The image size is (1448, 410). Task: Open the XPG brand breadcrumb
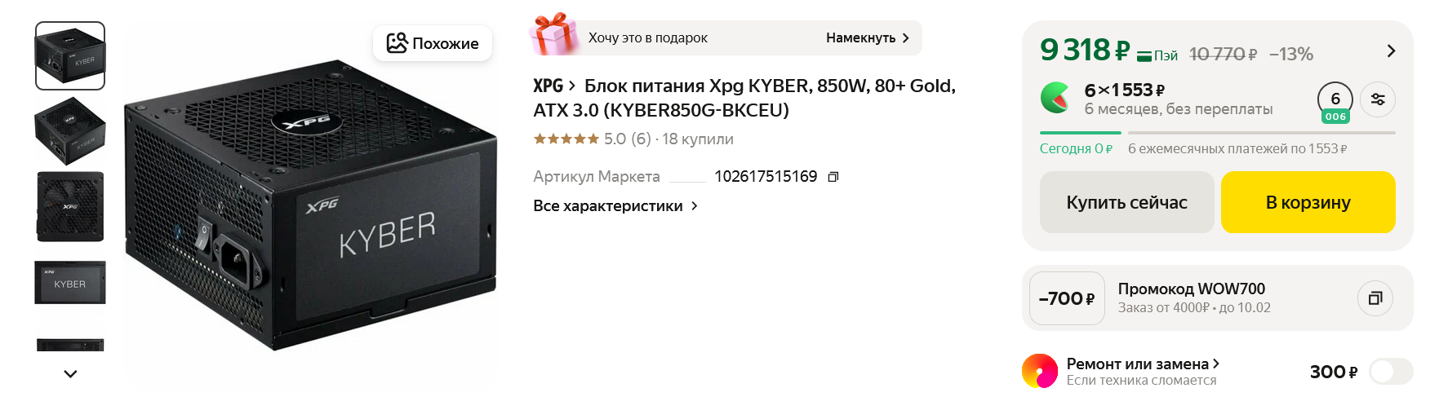tap(554, 86)
